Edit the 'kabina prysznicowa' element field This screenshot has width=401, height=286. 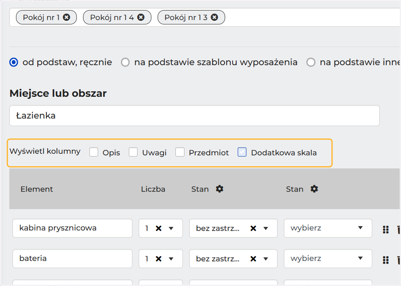[x=73, y=228]
